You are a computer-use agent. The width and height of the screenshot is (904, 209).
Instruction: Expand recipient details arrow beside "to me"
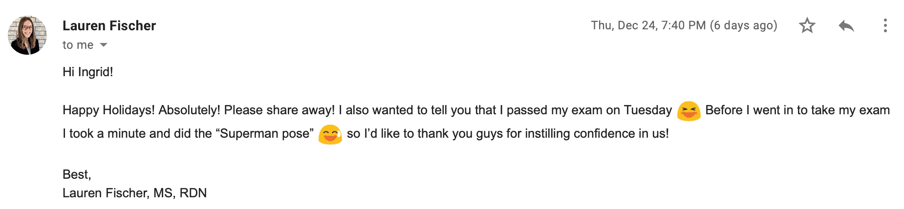(x=104, y=45)
